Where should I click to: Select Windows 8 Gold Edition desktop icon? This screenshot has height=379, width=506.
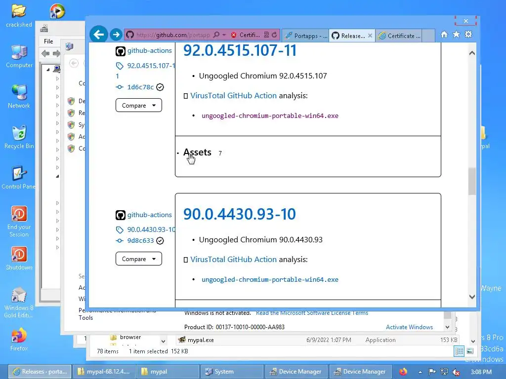[19, 303]
